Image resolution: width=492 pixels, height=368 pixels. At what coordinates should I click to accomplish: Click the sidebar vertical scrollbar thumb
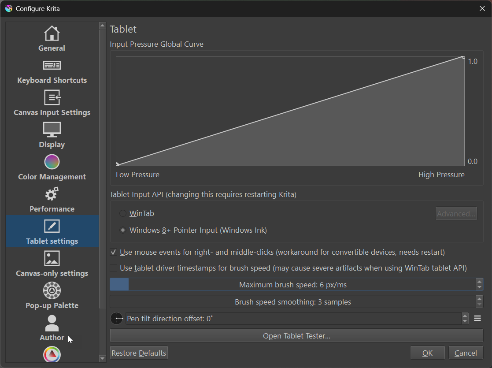(x=102, y=169)
